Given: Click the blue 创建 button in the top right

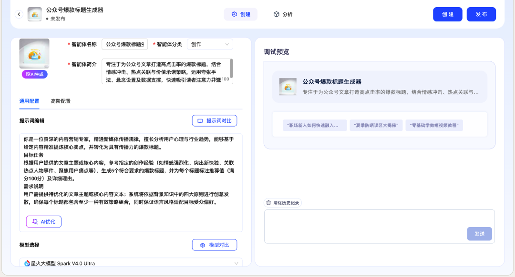Looking at the screenshot, I should tap(447, 14).
